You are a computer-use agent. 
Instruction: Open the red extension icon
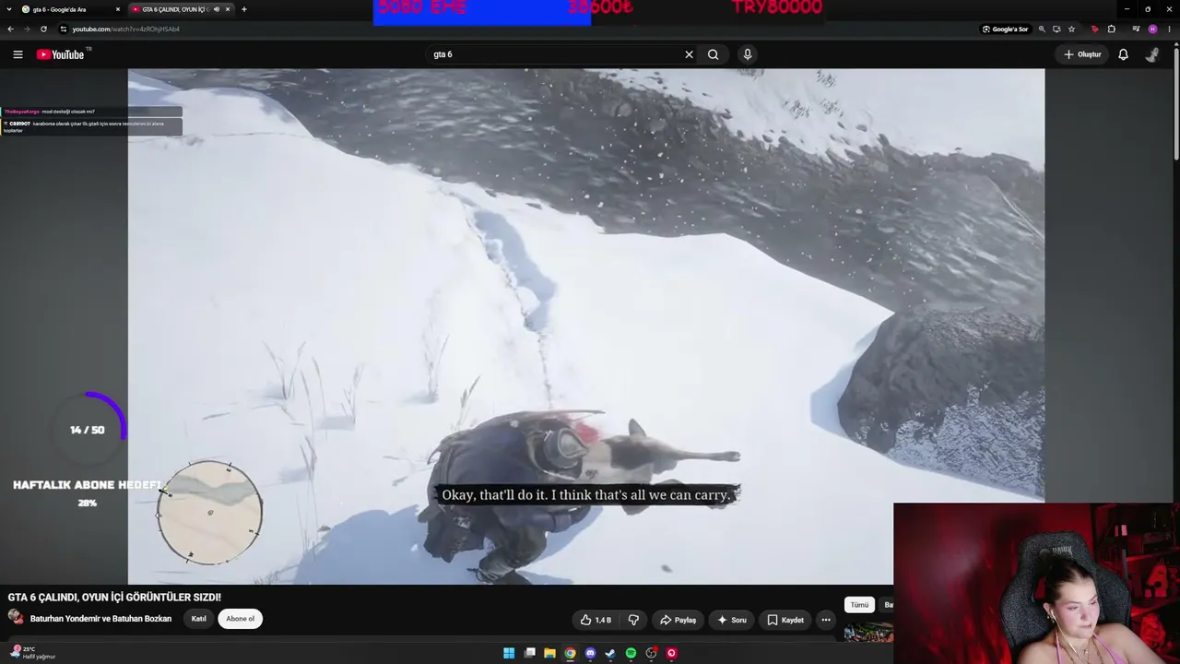[1094, 29]
